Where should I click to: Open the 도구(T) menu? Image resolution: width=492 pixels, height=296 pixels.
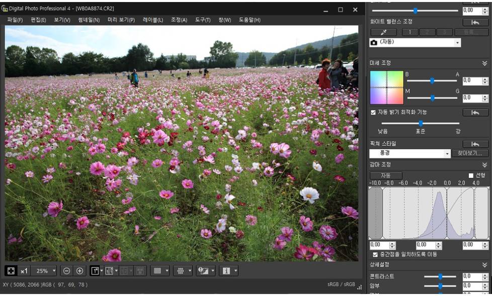click(203, 20)
